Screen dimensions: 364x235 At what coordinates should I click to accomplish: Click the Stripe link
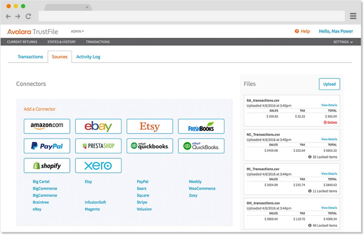coord(142,202)
